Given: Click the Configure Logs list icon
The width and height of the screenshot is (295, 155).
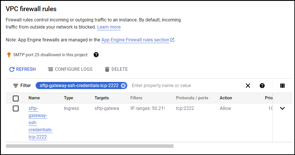Looking at the screenshot, I should (50, 69).
